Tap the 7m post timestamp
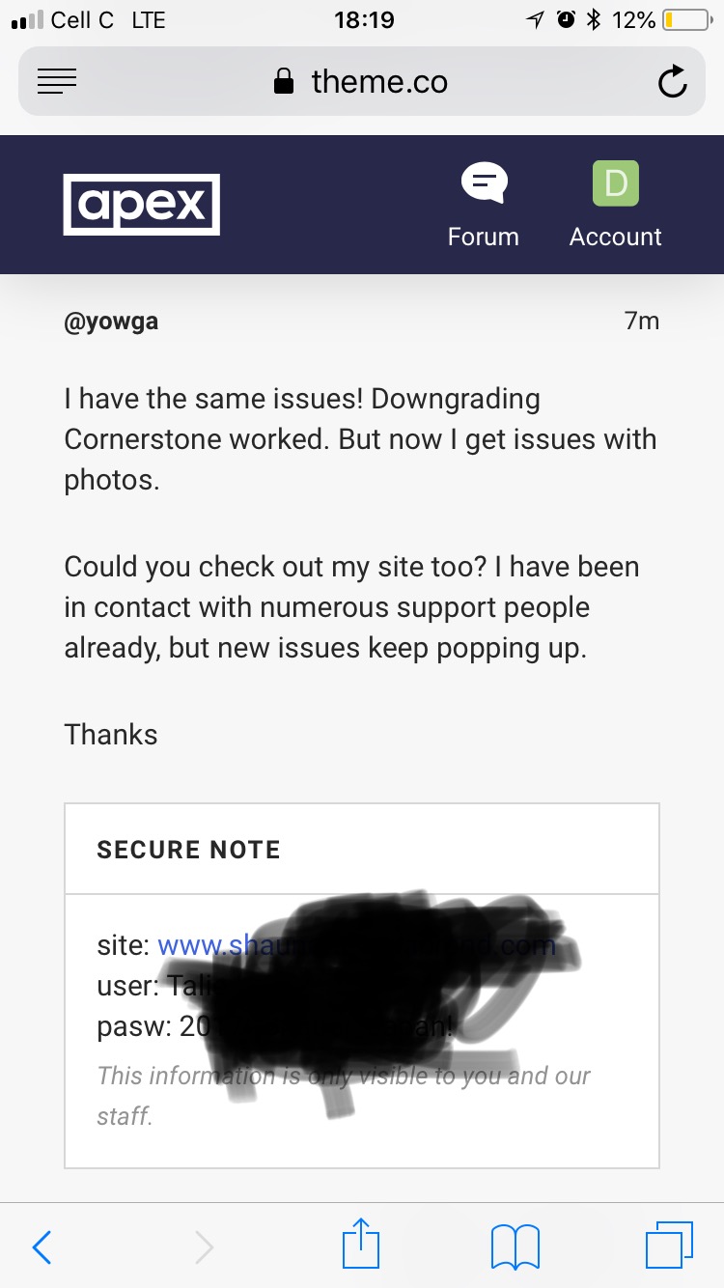724x1288 pixels. 642,322
